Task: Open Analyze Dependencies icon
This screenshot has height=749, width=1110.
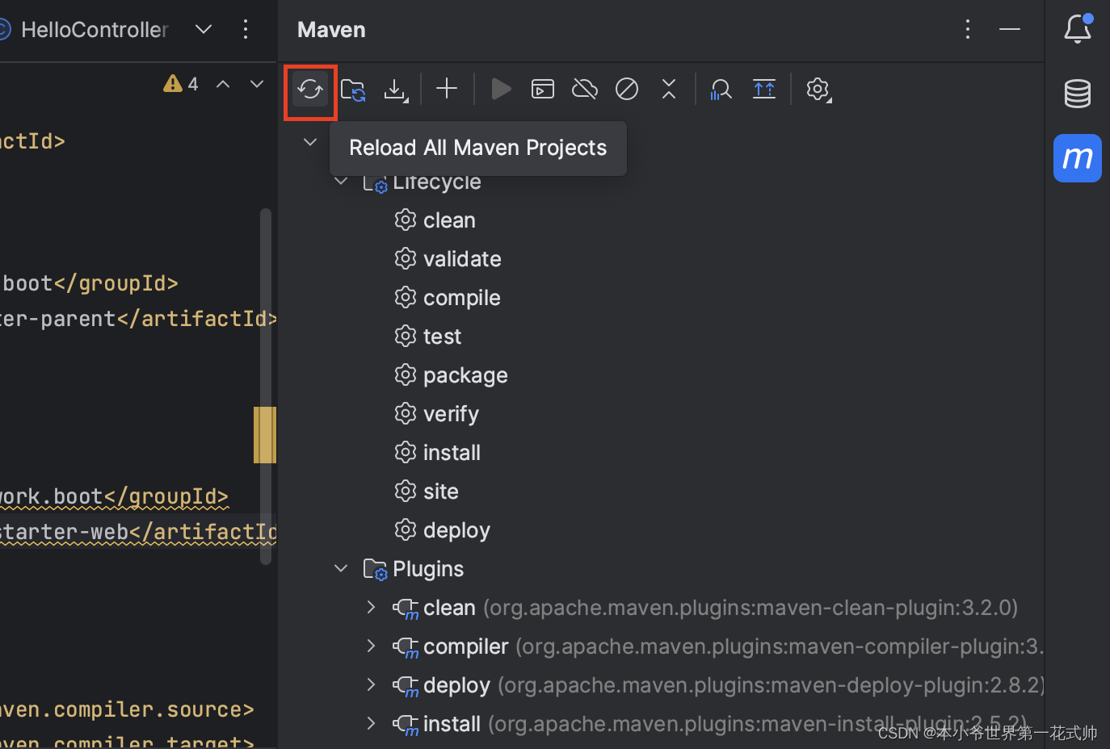Action: pyautogui.click(x=721, y=89)
